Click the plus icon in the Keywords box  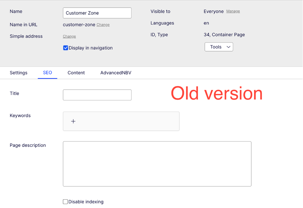coord(73,121)
